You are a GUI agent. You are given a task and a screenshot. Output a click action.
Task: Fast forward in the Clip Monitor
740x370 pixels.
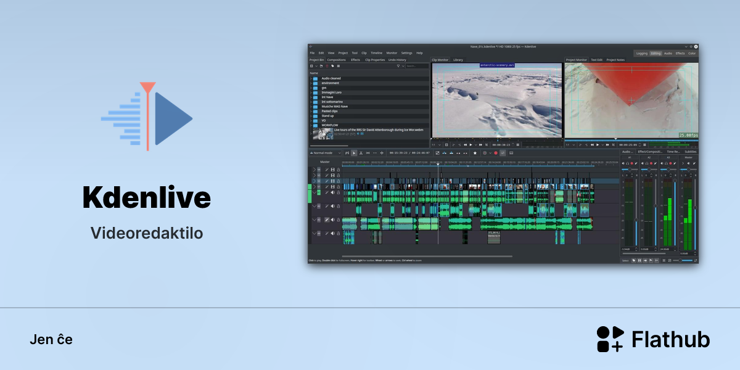coord(480,145)
